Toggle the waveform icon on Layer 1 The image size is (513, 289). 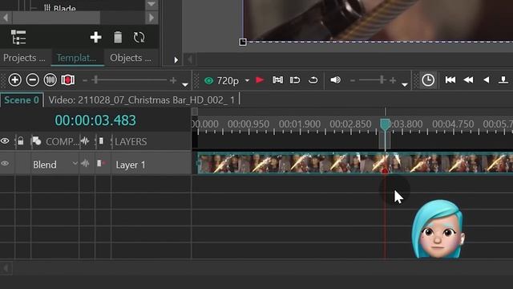85,163
